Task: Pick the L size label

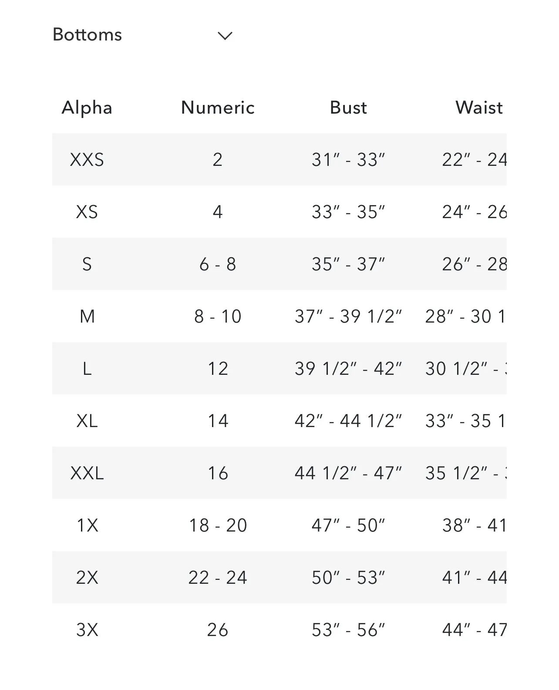Action: pos(87,369)
